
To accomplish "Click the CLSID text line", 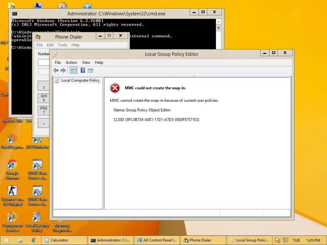I will click(156, 120).
